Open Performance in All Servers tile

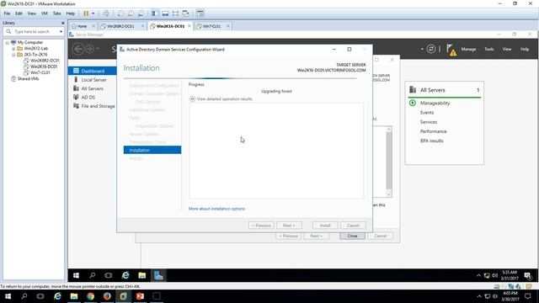point(433,131)
